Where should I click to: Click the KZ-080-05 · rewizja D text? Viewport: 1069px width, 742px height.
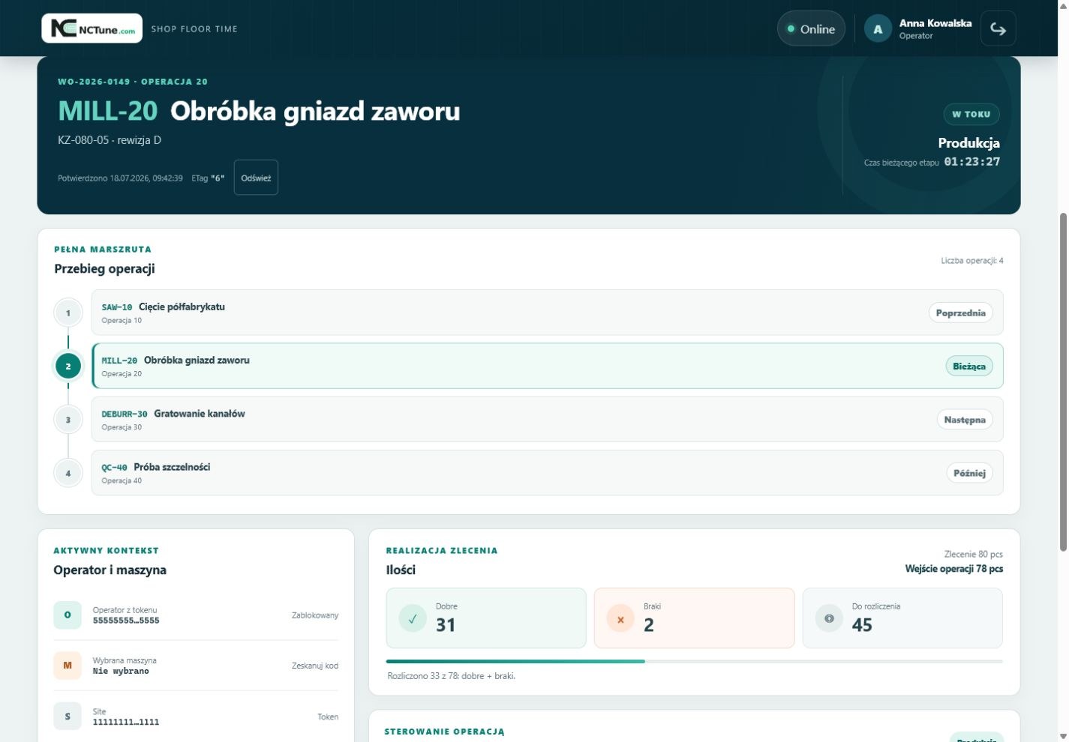coord(110,140)
